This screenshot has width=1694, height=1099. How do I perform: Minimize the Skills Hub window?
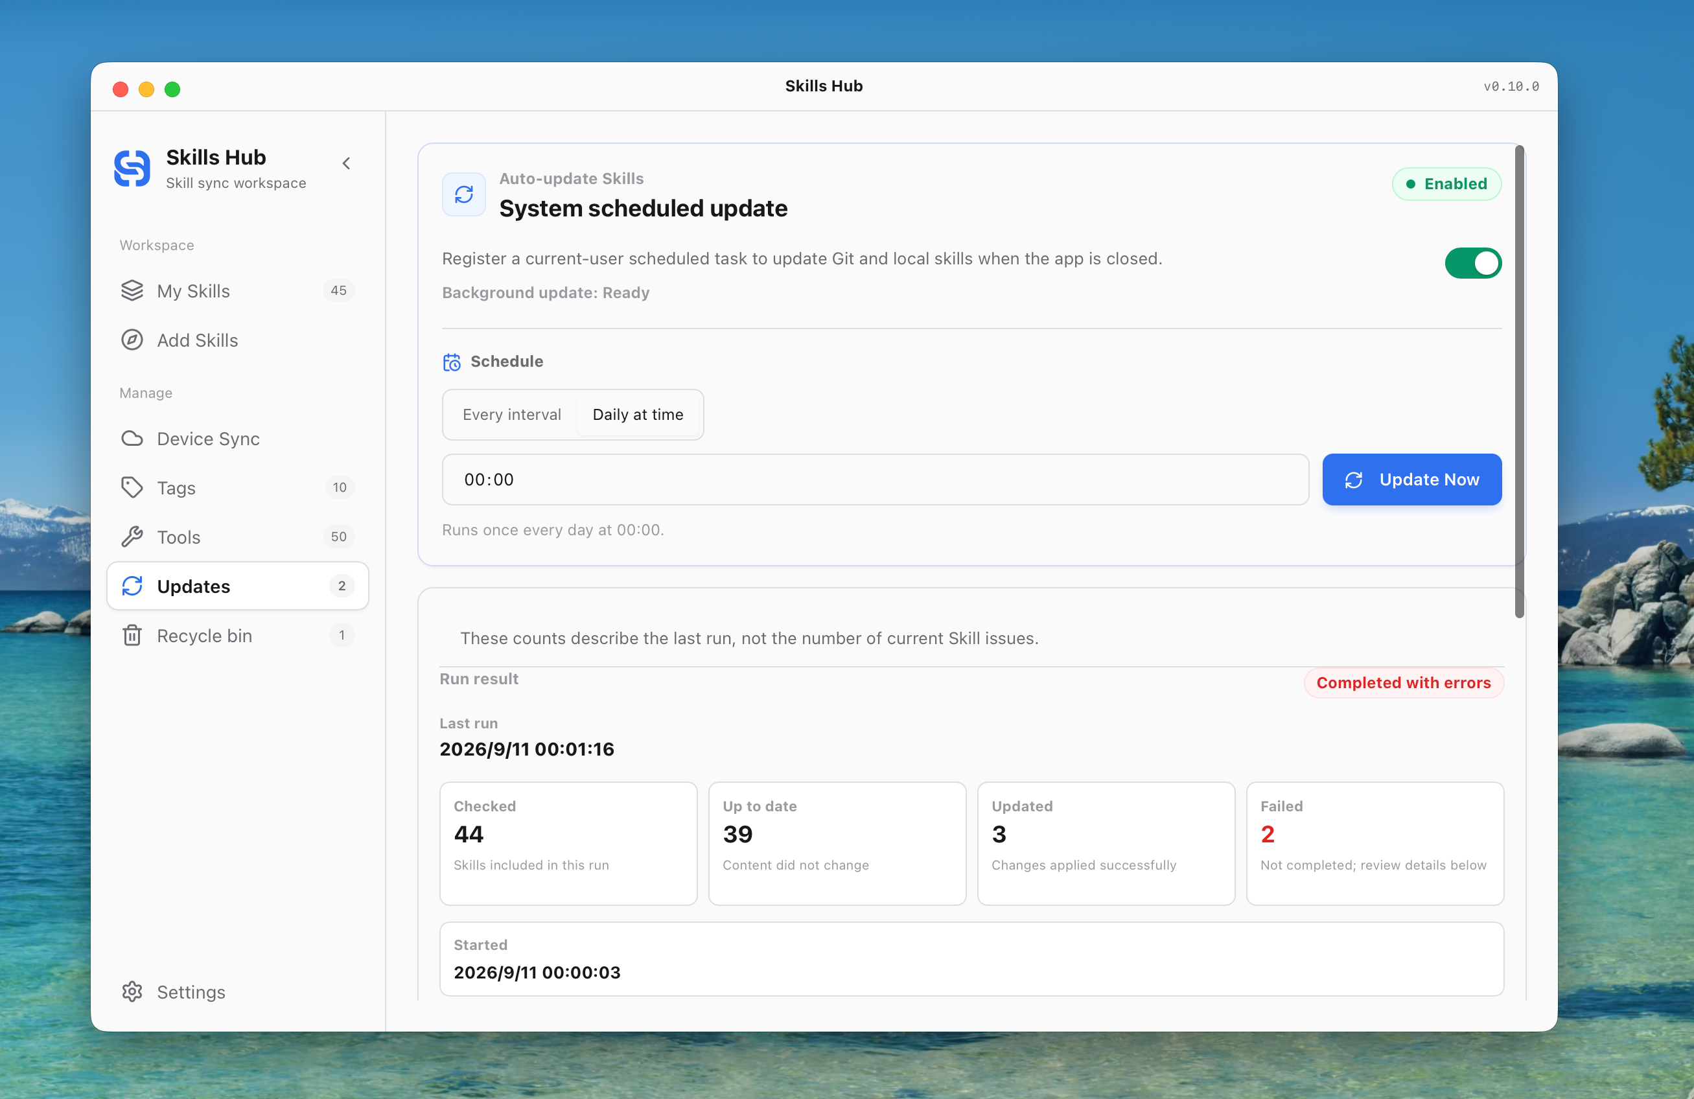[146, 89]
